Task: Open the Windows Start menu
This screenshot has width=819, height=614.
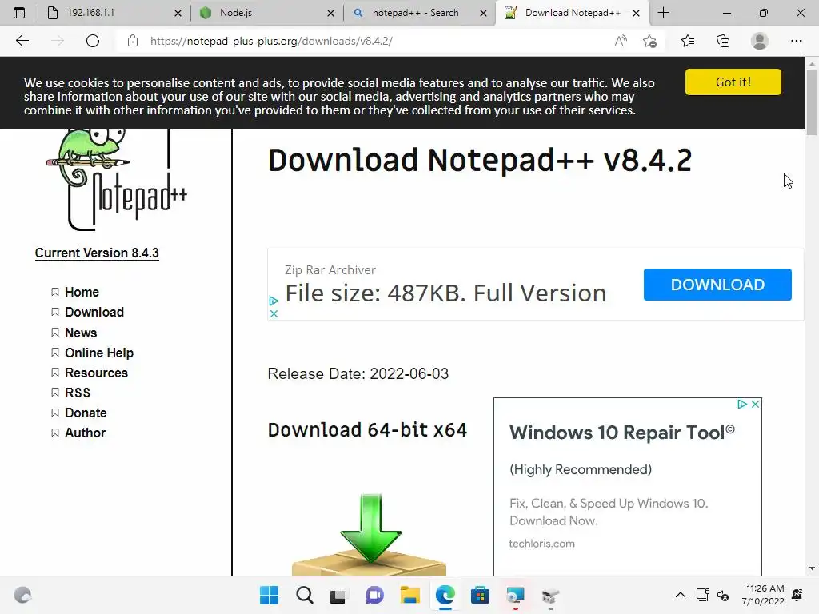Action: tap(269, 595)
